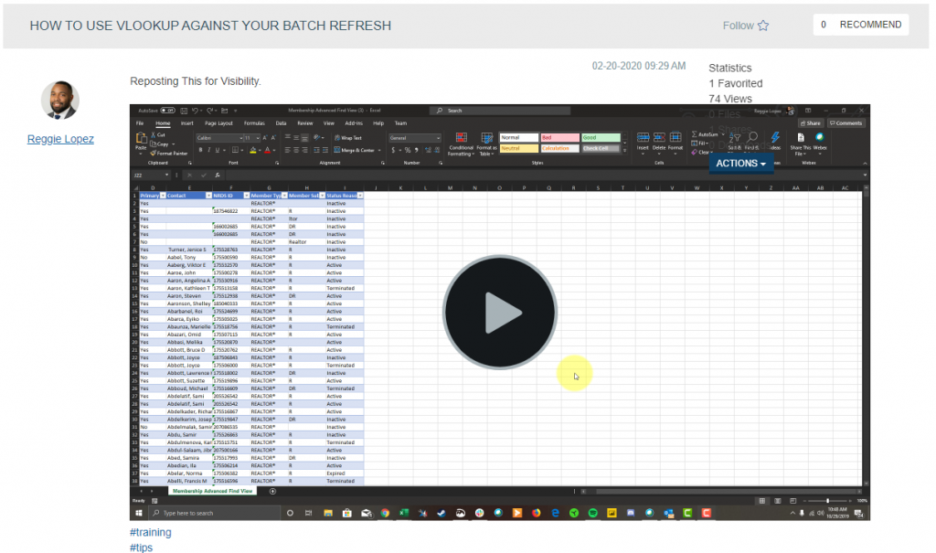Click the Find & Select magnifier icon
Screen dimensions: 936x553
[x=750, y=138]
